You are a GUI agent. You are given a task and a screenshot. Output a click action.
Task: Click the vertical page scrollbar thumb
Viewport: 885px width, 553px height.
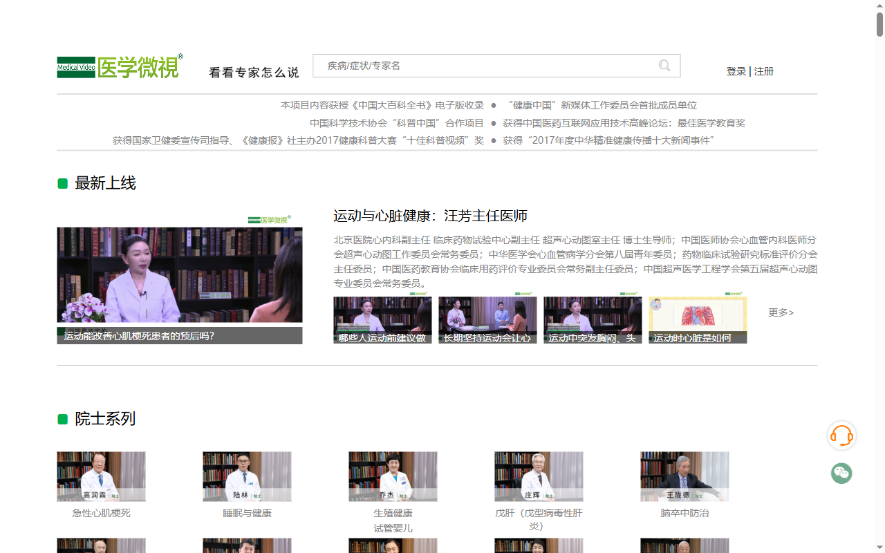880,24
